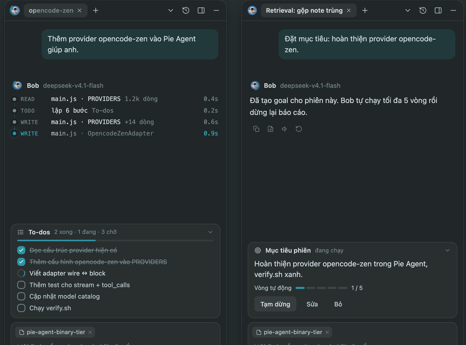
Task: Open tab list dropdown in right panel
Action: pos(408,10)
